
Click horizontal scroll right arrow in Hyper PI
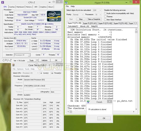[x=134, y=112]
